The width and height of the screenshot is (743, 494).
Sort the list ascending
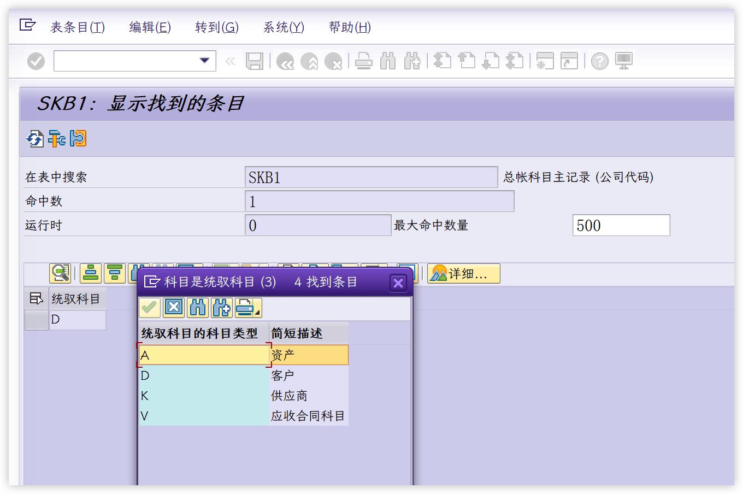pos(91,273)
